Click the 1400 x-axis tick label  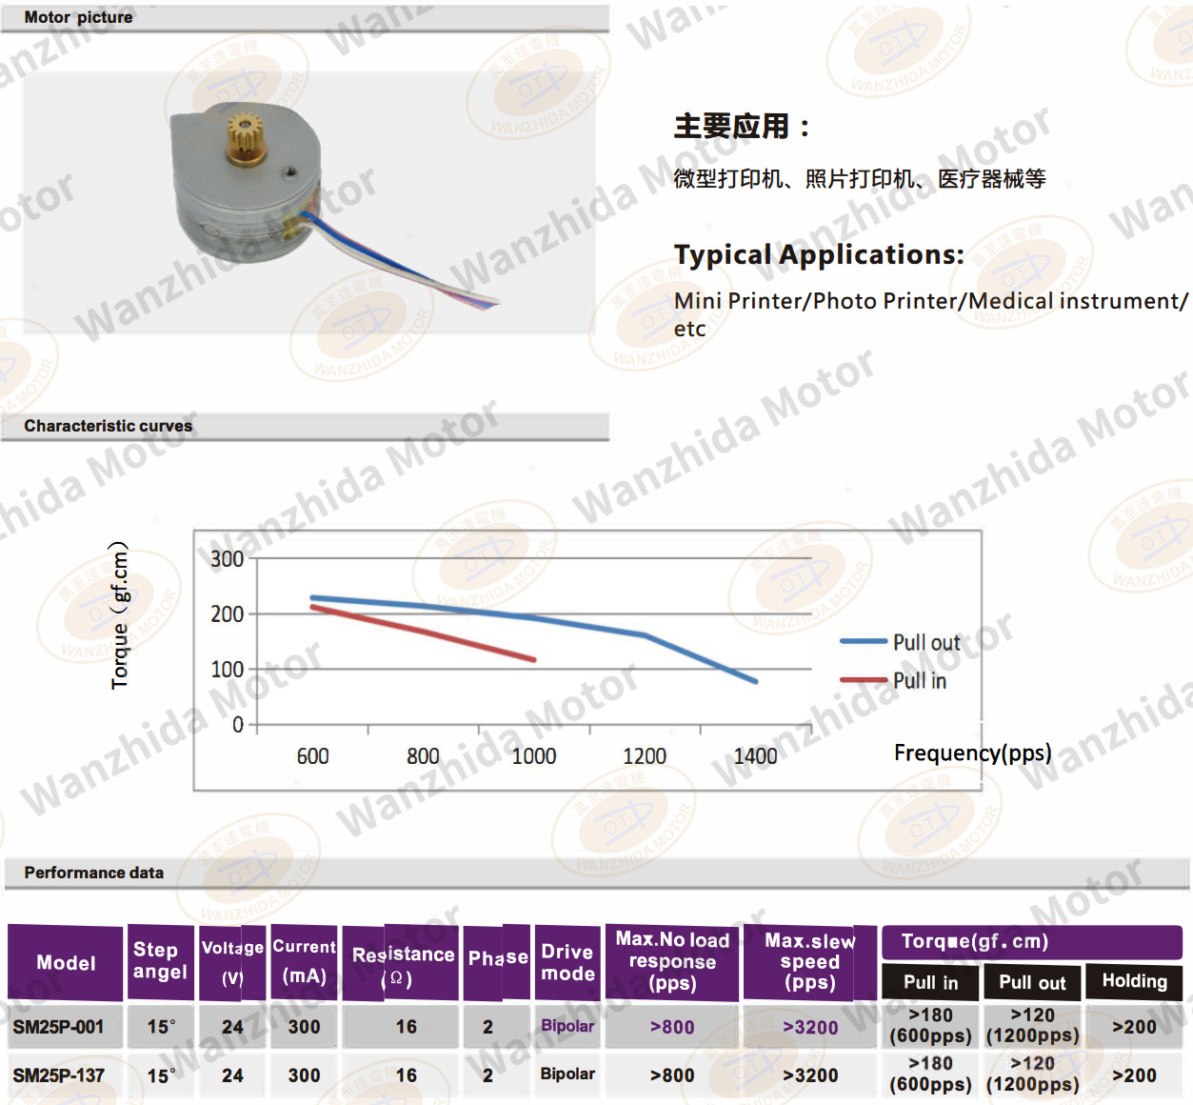pyautogui.click(x=755, y=756)
